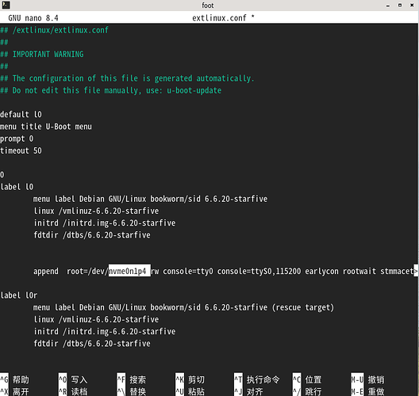Click the extlinux.conf filename in nano header
The height and width of the screenshot is (396, 419).
point(219,18)
